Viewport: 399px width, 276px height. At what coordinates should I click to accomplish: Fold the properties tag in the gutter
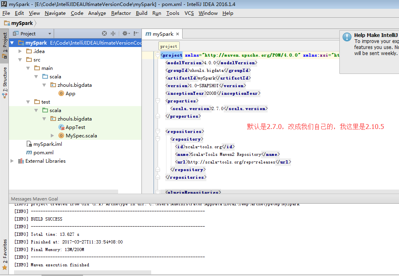tap(158, 101)
